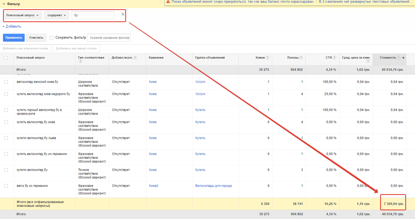Click filtered CTR value 16,26 %
Image resolution: width=415 pixels, height=219 pixels.
pos(330,204)
